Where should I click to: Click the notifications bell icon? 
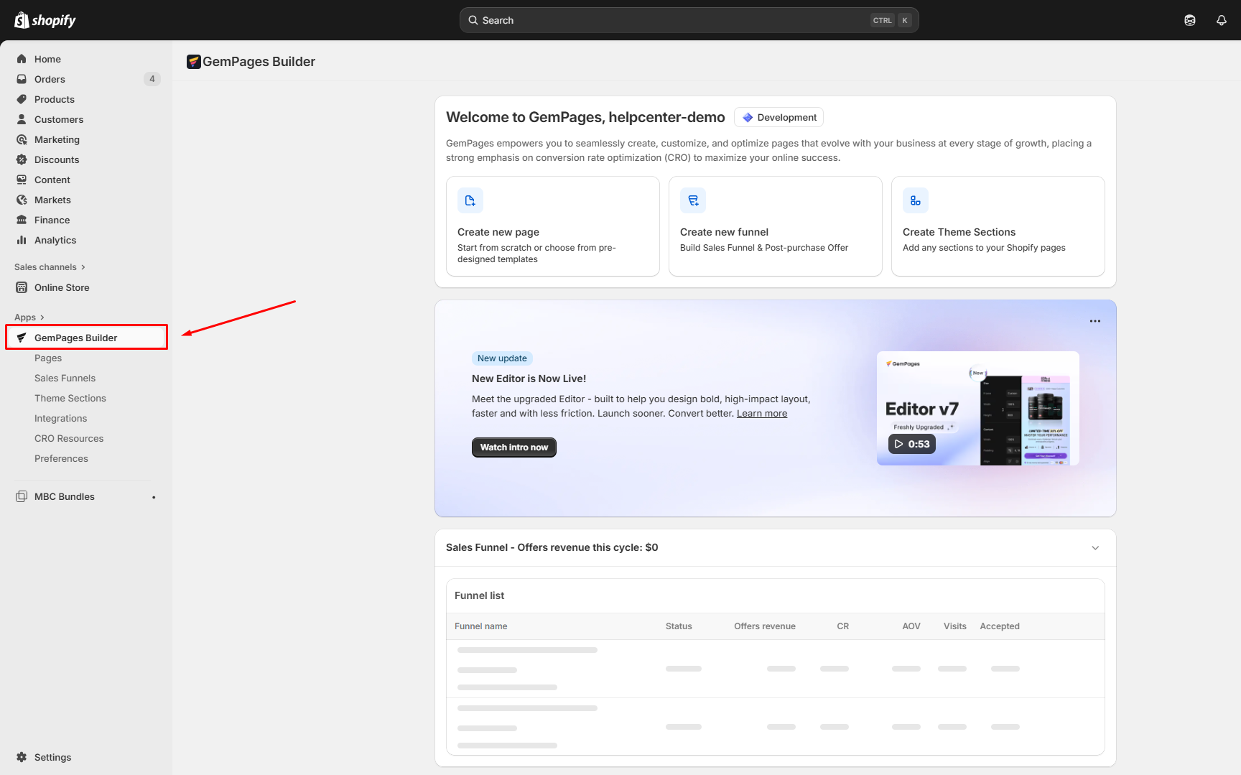point(1221,20)
